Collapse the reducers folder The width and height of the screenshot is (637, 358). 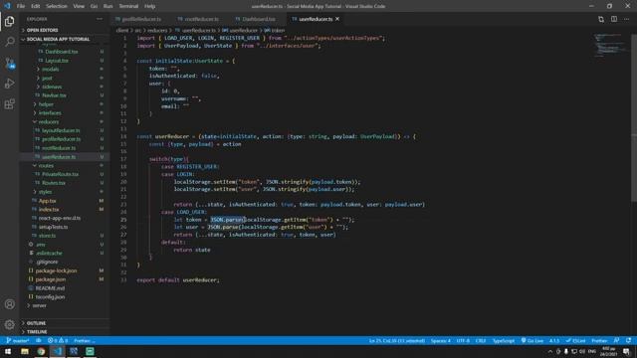click(x=49, y=121)
